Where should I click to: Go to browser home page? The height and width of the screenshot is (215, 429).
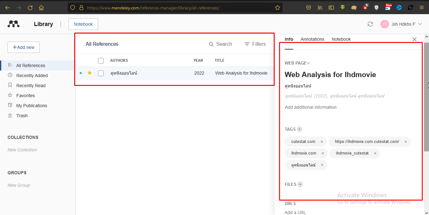[x=41, y=8]
